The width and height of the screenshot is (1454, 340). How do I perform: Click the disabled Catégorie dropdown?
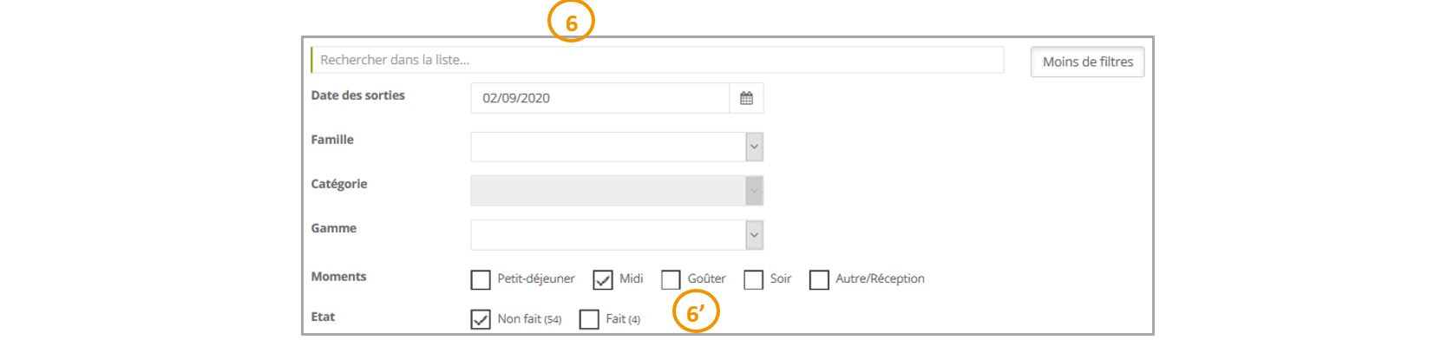(617, 191)
